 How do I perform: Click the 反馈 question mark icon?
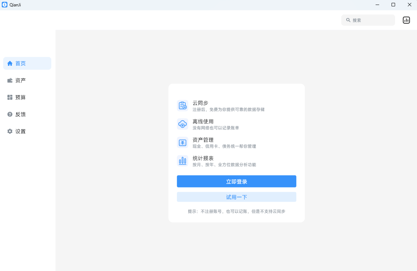(10, 114)
